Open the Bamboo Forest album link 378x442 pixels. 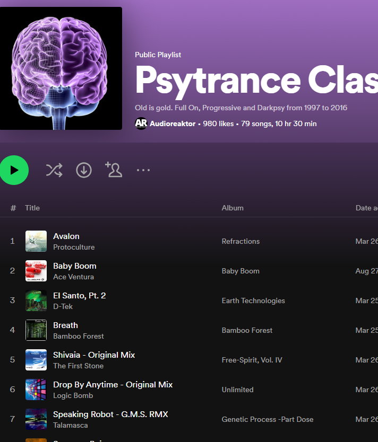(247, 330)
